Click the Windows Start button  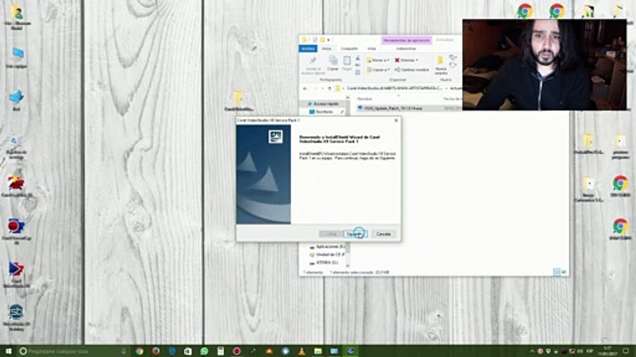(x=7, y=351)
